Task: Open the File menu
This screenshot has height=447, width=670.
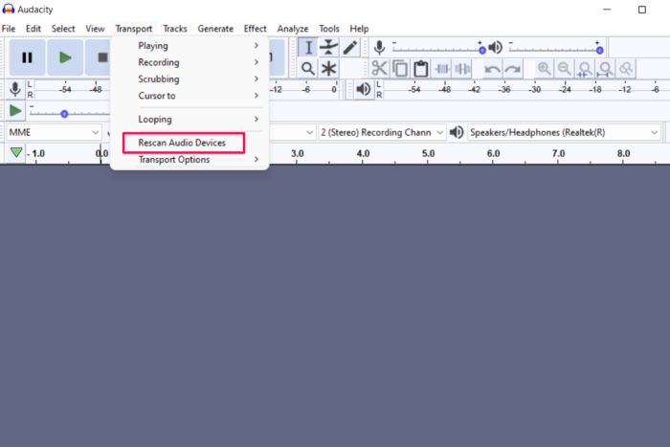Action: pos(9,29)
